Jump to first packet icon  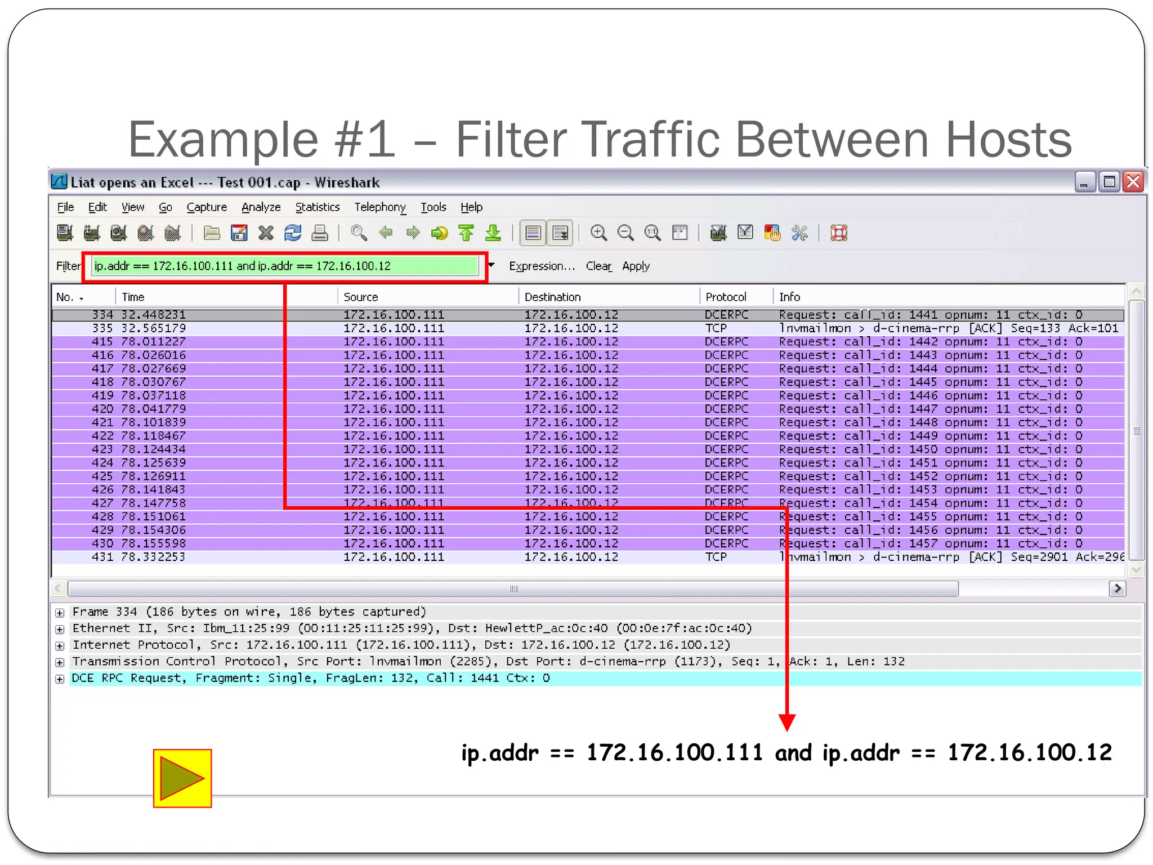[x=466, y=233]
